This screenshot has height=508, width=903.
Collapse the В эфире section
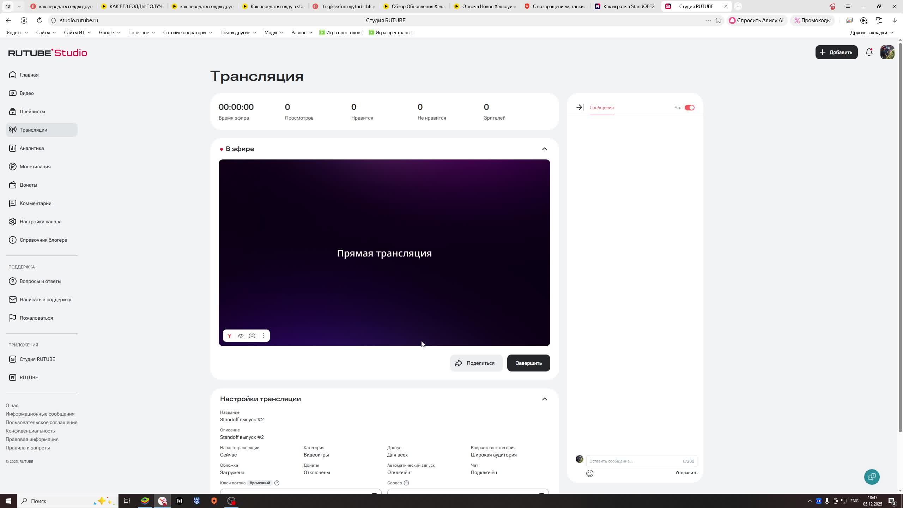coord(544,149)
